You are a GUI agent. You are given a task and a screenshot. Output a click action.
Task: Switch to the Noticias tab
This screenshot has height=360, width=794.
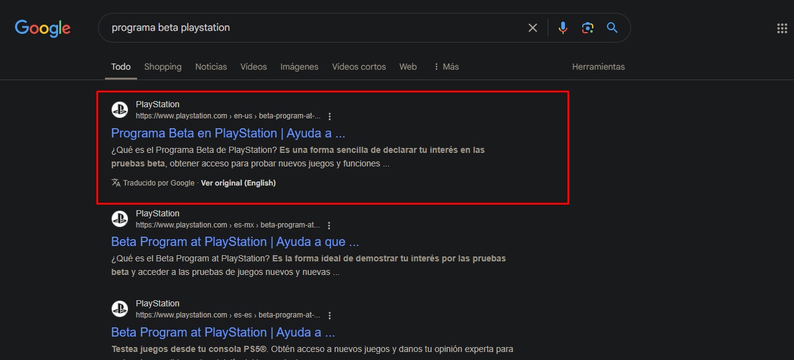[x=211, y=67]
